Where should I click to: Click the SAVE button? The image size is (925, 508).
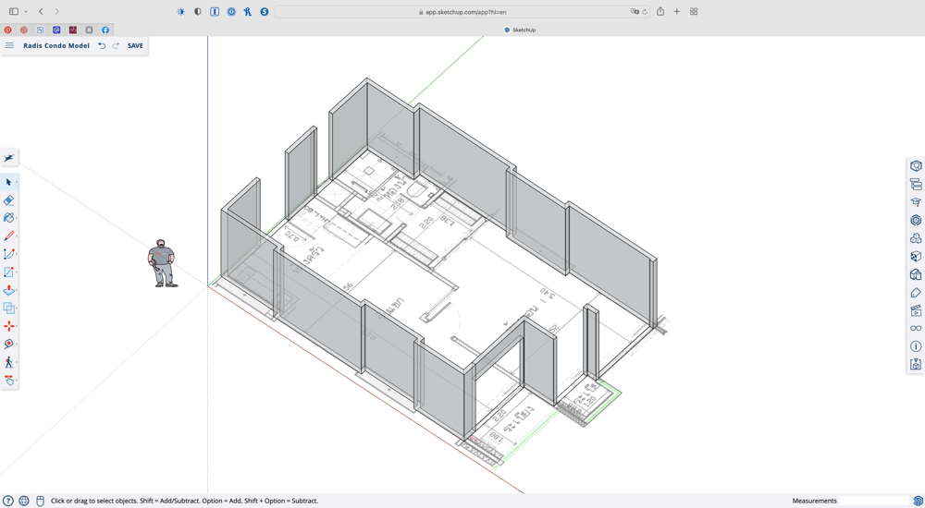tap(135, 45)
